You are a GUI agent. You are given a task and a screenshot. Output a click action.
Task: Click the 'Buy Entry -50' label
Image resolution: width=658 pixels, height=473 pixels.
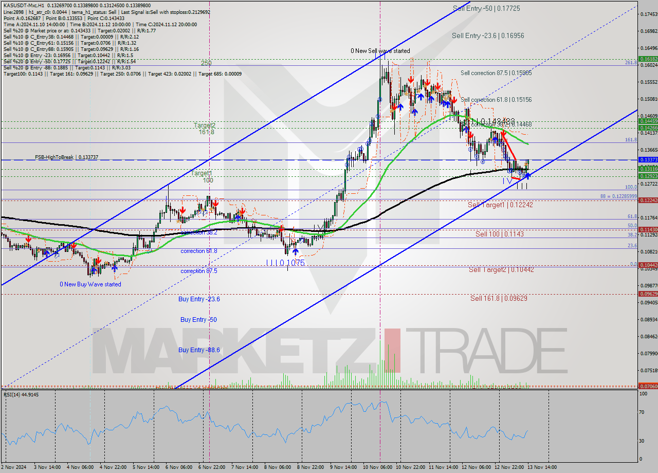pyautogui.click(x=198, y=319)
